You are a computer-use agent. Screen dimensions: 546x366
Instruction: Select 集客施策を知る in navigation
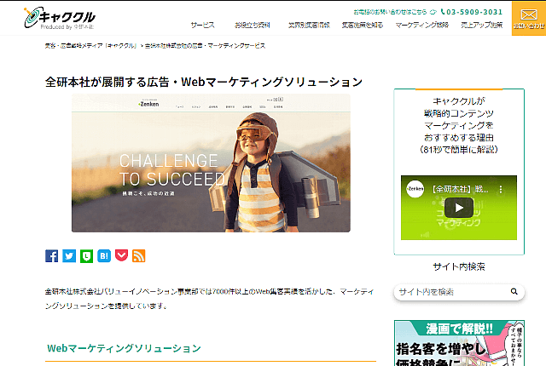point(364,26)
